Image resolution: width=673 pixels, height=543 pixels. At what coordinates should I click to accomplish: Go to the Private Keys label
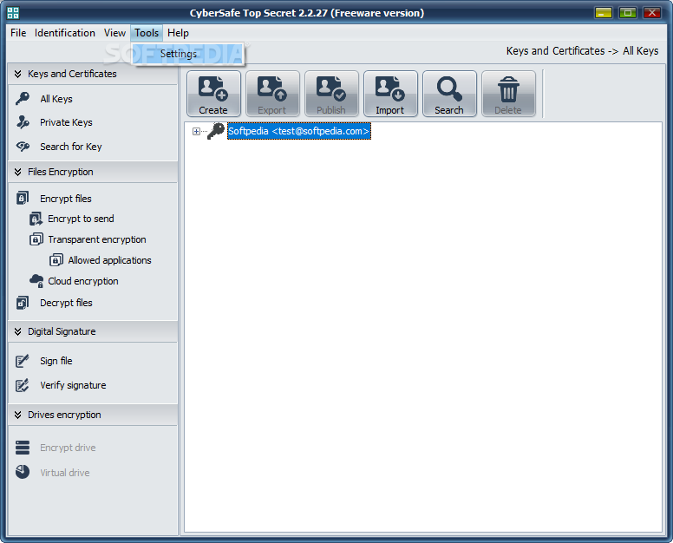tap(66, 123)
